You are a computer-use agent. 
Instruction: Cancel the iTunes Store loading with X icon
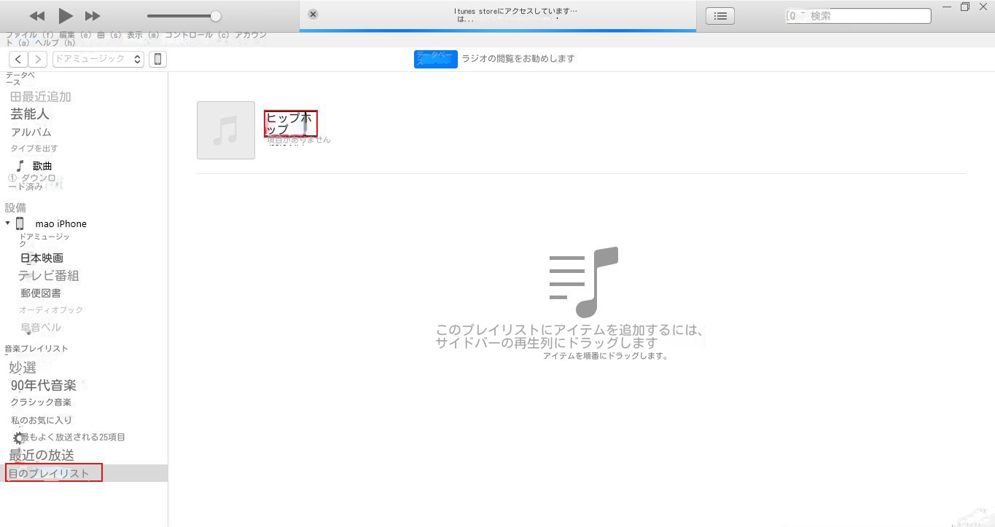(x=313, y=15)
